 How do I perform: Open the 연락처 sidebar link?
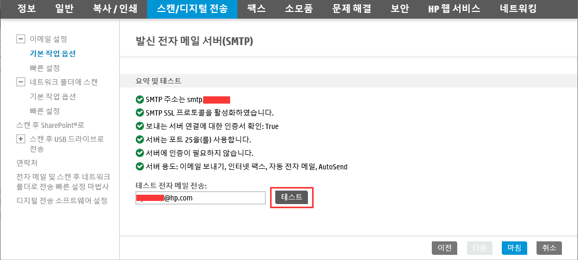click(27, 163)
